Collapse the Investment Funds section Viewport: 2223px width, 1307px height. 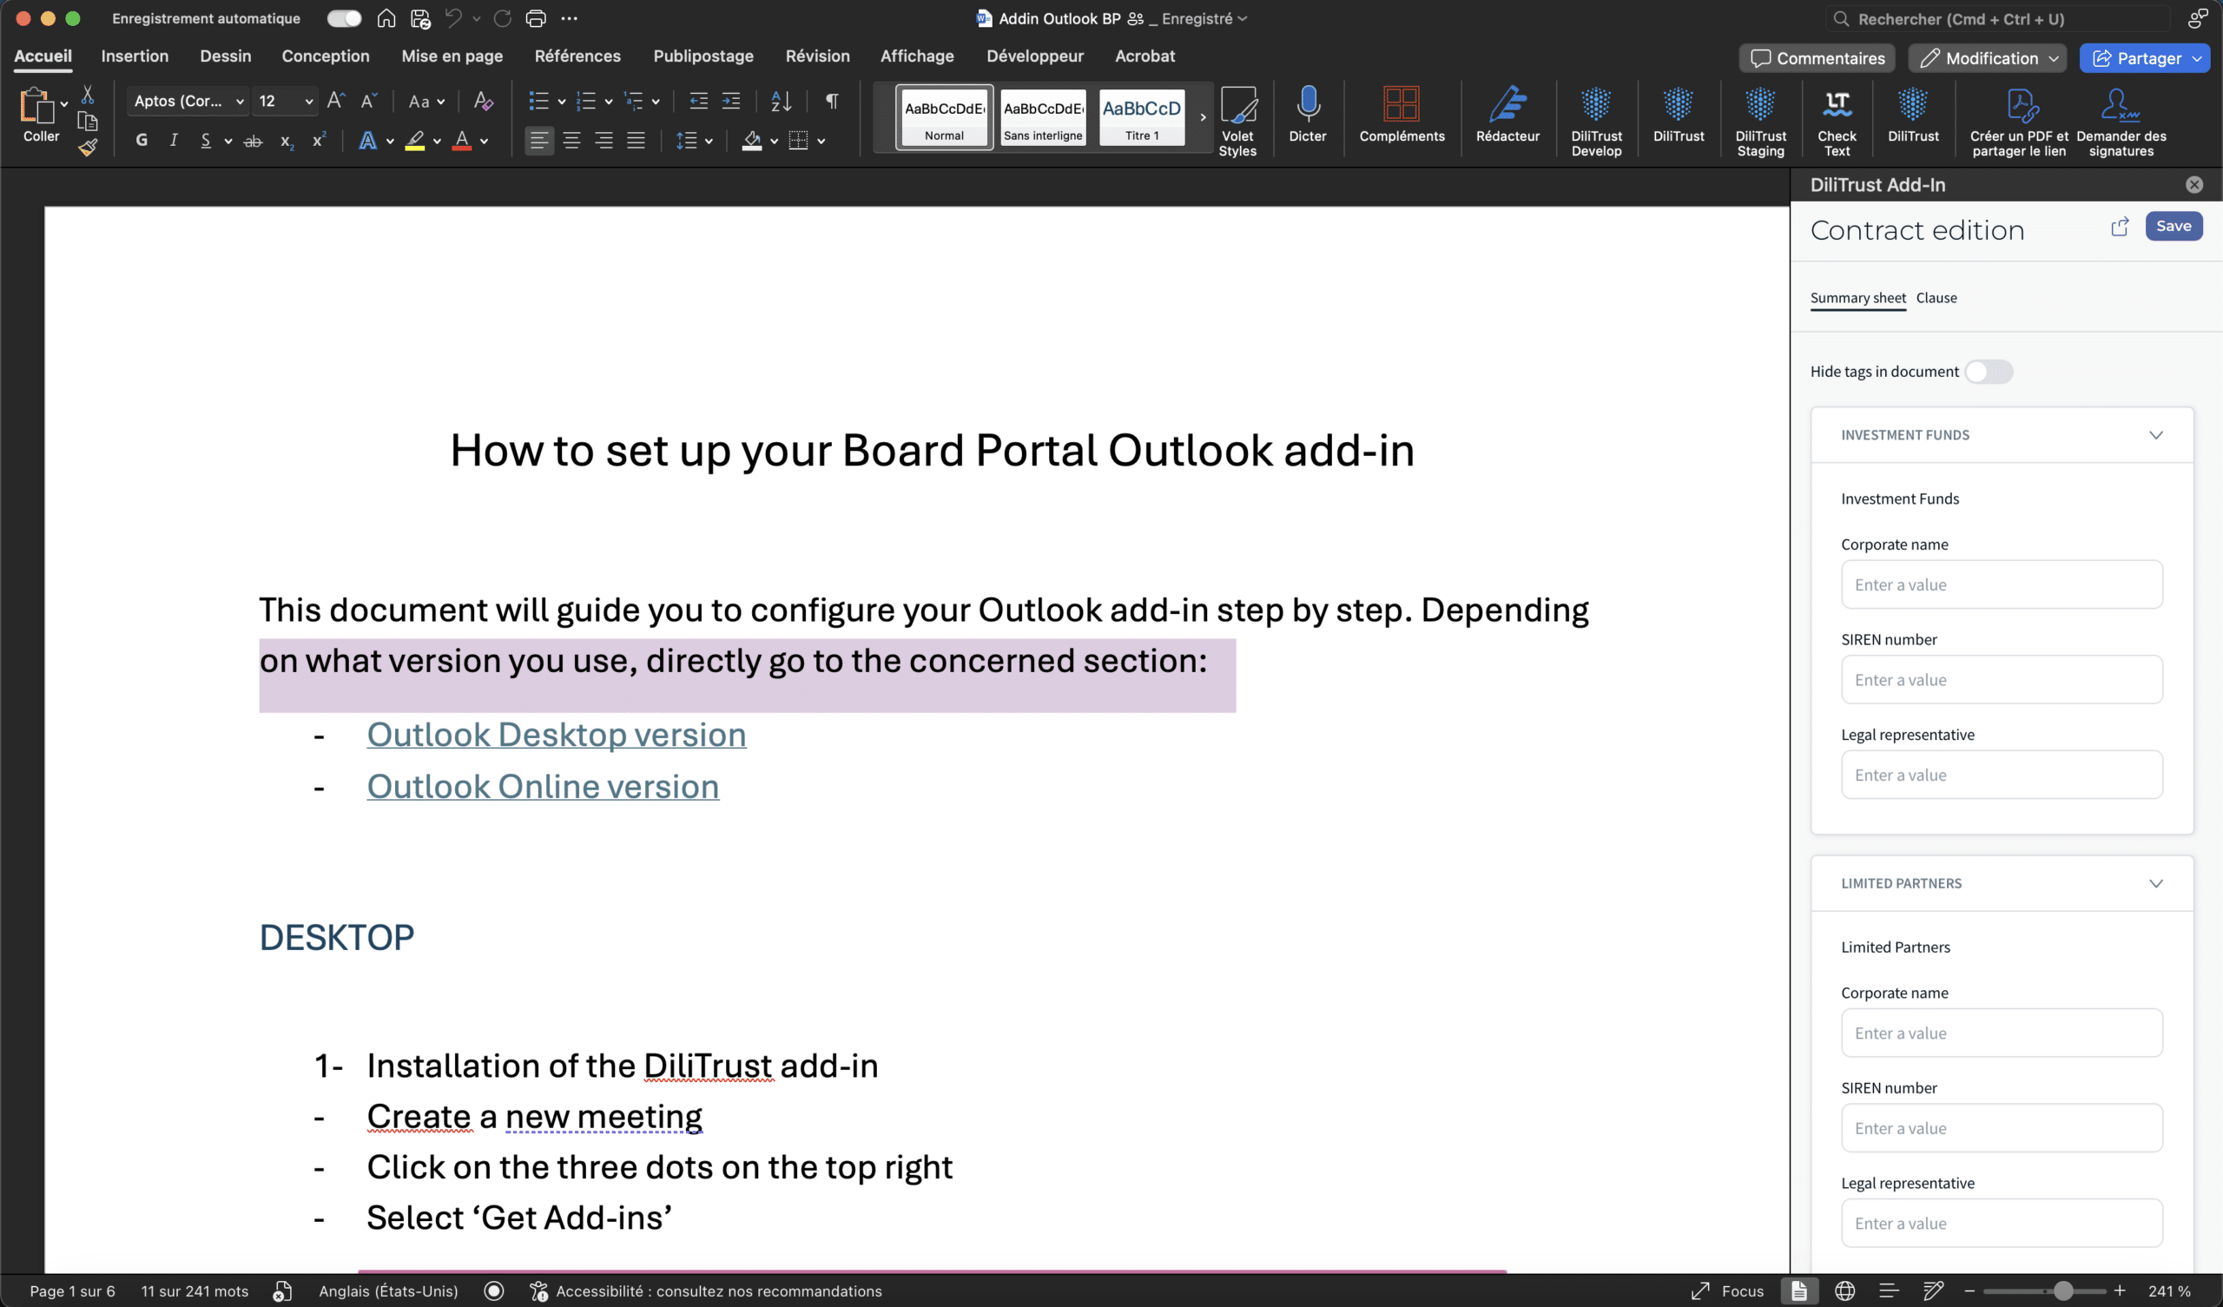point(2155,435)
